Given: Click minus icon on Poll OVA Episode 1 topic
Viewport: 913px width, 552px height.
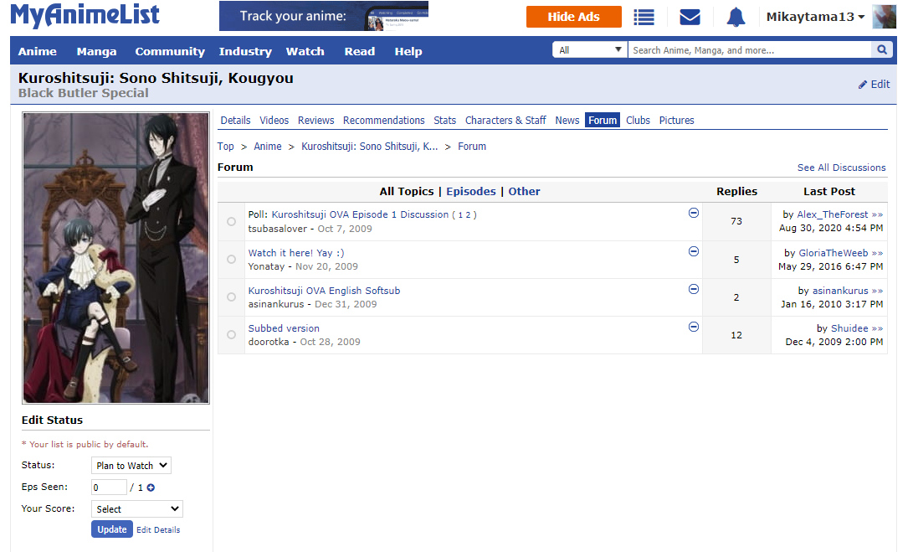Looking at the screenshot, I should click(694, 214).
